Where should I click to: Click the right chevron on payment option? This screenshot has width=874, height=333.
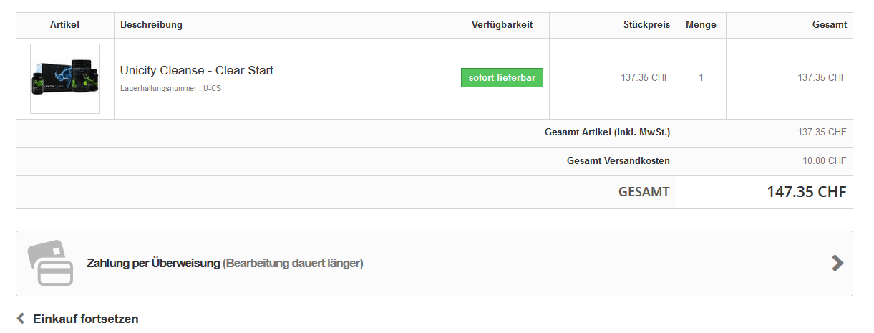[837, 264]
